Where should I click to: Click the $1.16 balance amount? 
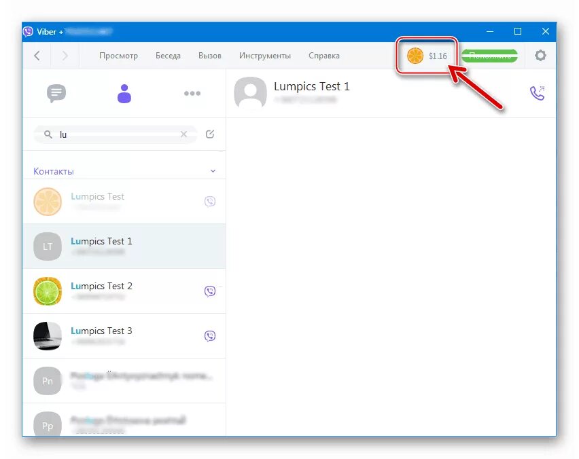point(438,56)
